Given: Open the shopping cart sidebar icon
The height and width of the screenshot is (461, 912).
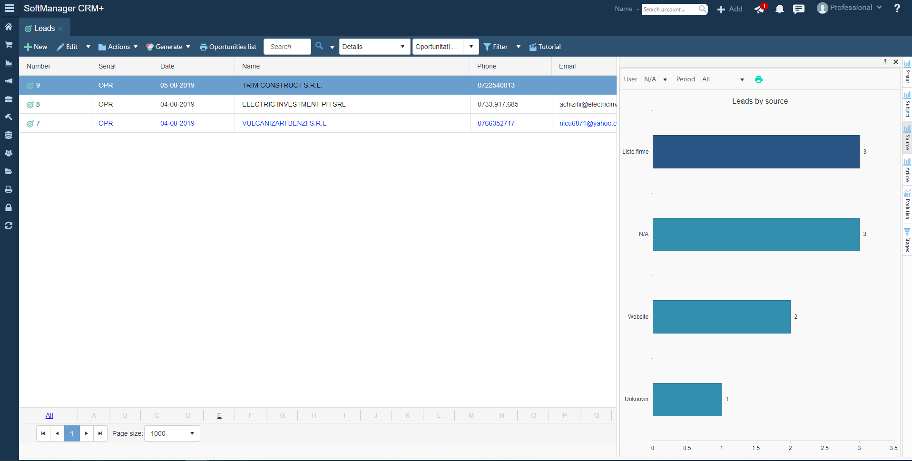Looking at the screenshot, I should [9, 45].
